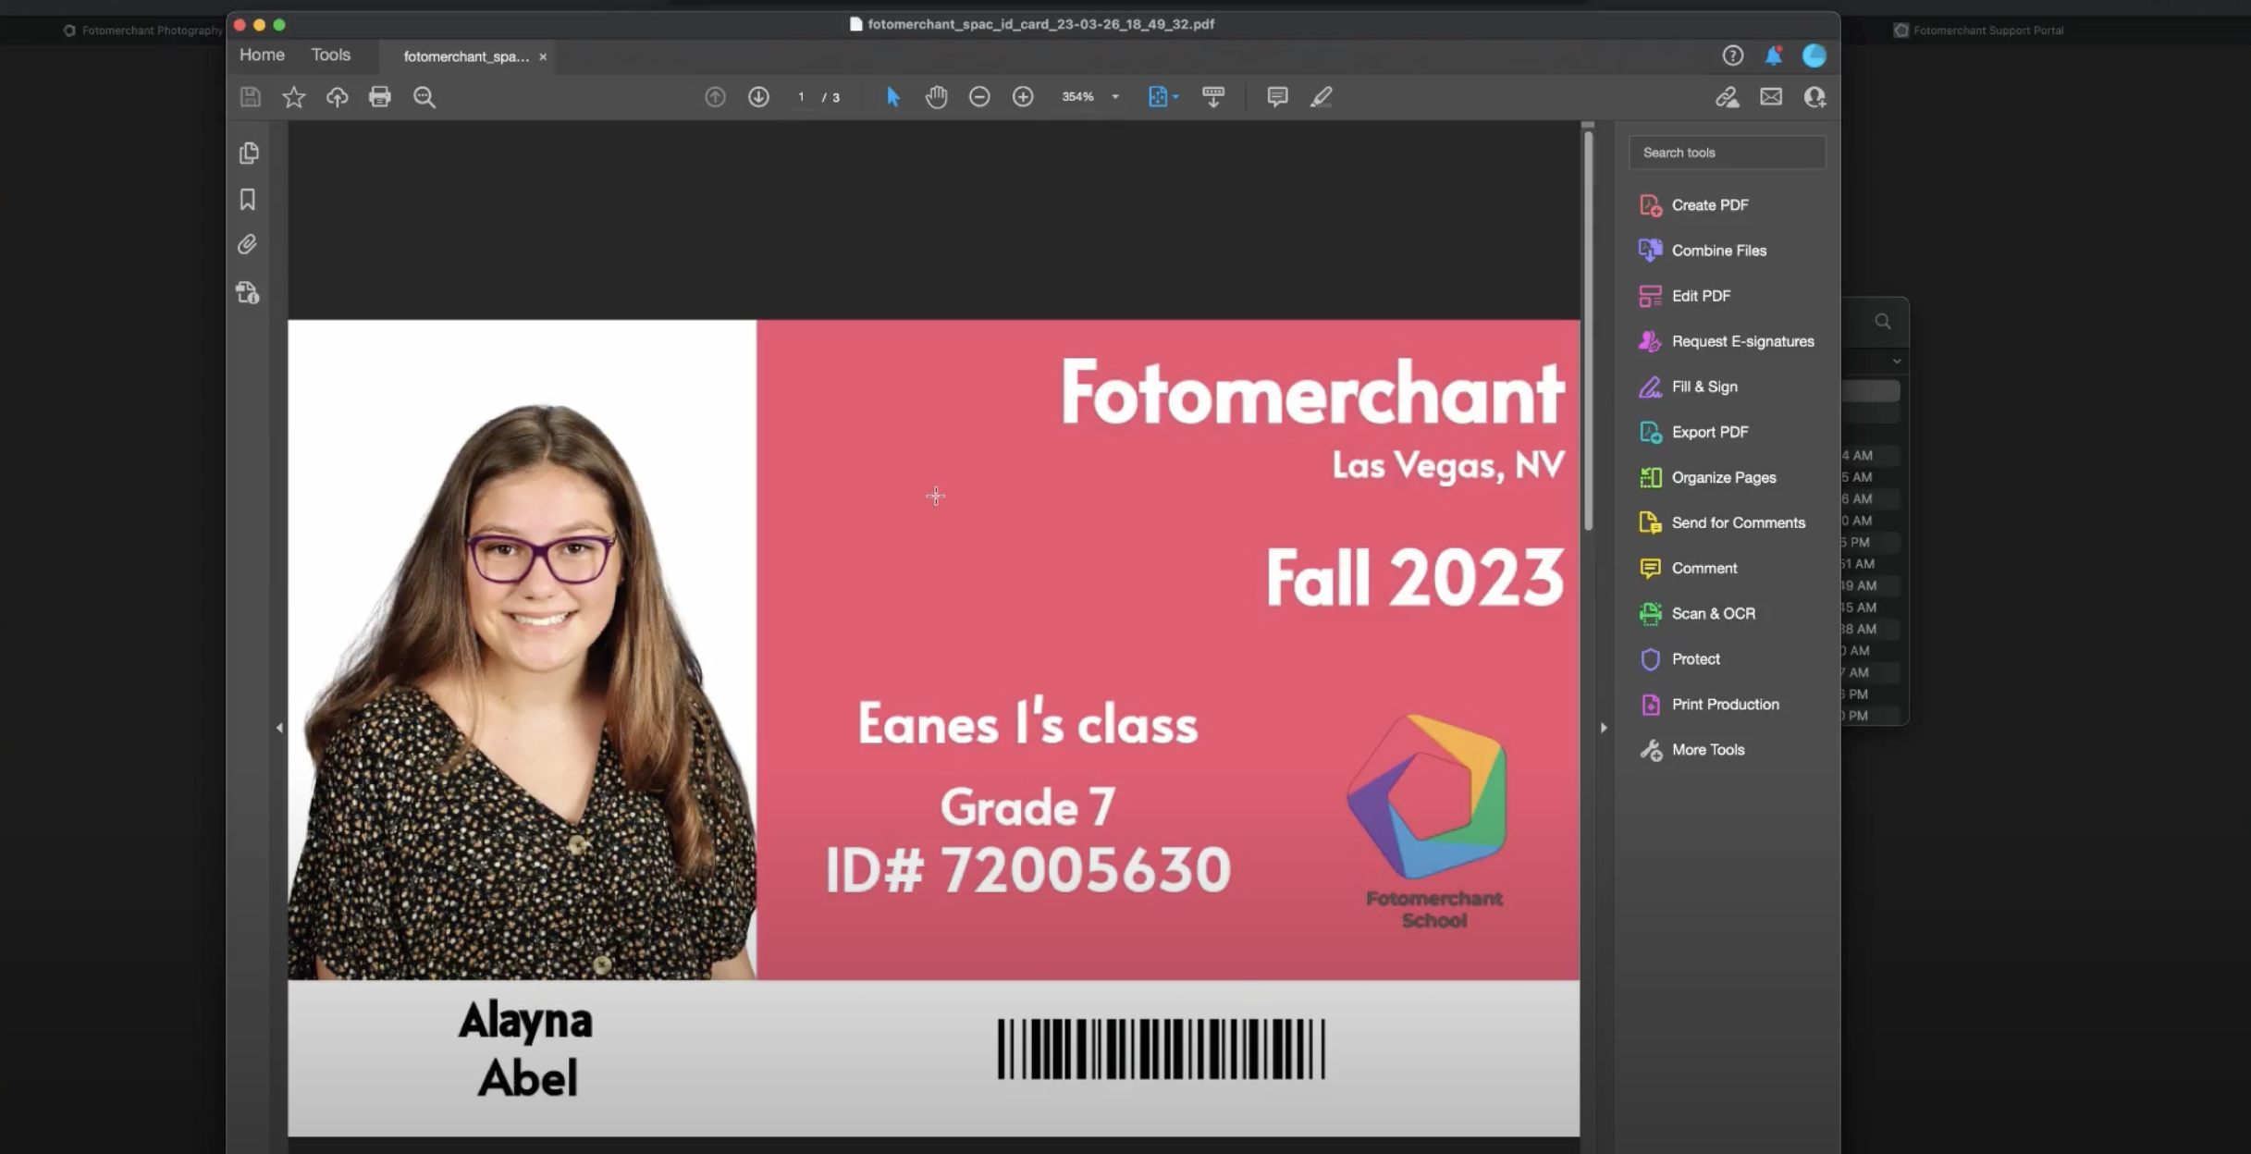
Task: Click the upload to cloud icon
Action: 338,97
